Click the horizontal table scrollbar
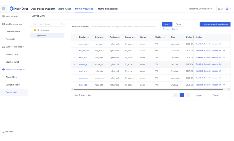Image resolution: width=234 pixels, height=141 pixels. [x=148, y=89]
